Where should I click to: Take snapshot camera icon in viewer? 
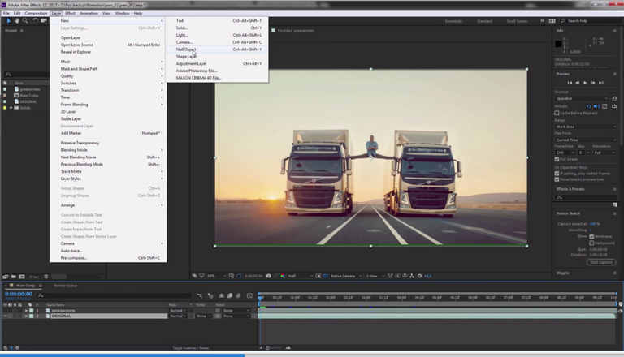point(269,276)
